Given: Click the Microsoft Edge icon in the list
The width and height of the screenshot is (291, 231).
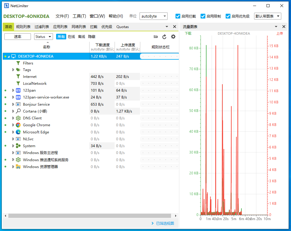Looking at the screenshot, I should 18,132.
